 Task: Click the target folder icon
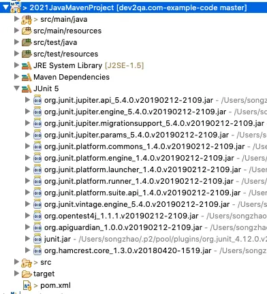click(27, 274)
